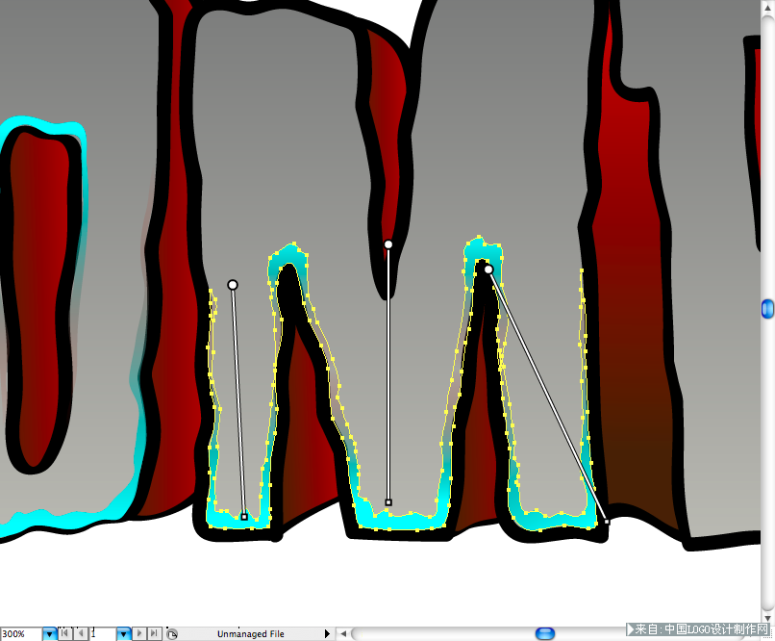Go to the last artboard
775x641 pixels.
click(154, 633)
